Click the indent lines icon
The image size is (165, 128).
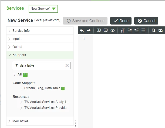click(x=136, y=30)
